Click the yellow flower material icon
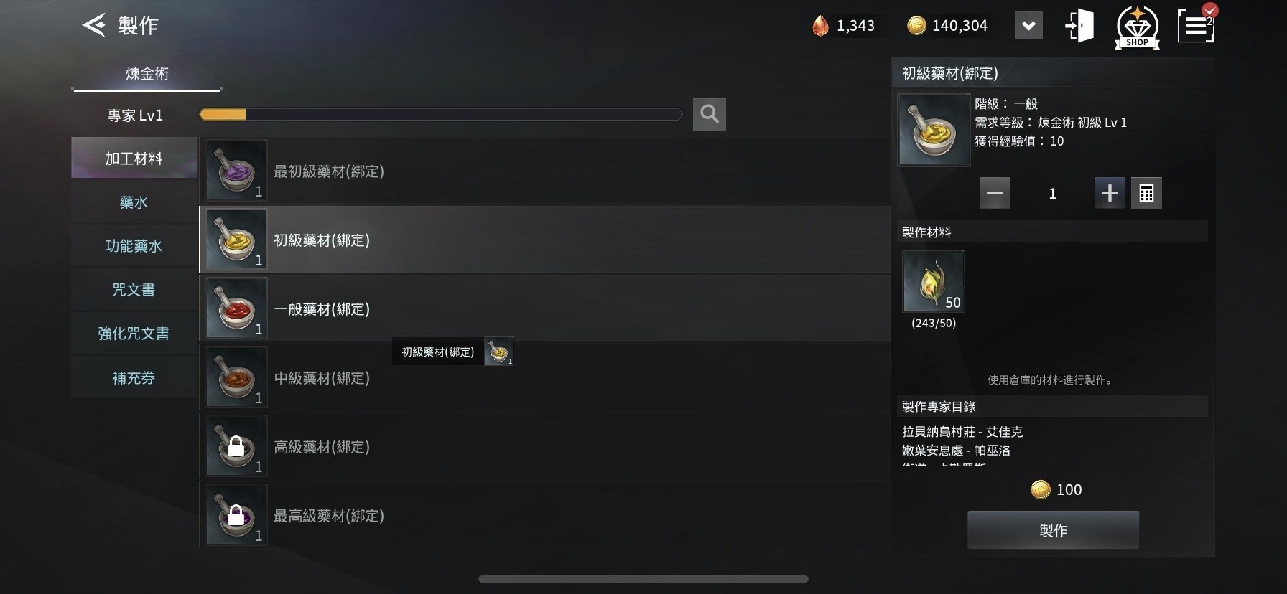 click(x=933, y=281)
